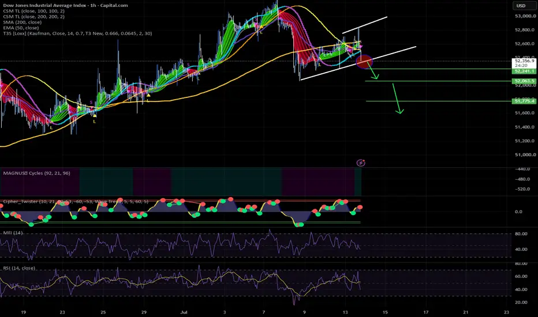
Task: Click the -480.0 value on MAGNUS Cycles scale
Action: pyautogui.click(x=522, y=179)
